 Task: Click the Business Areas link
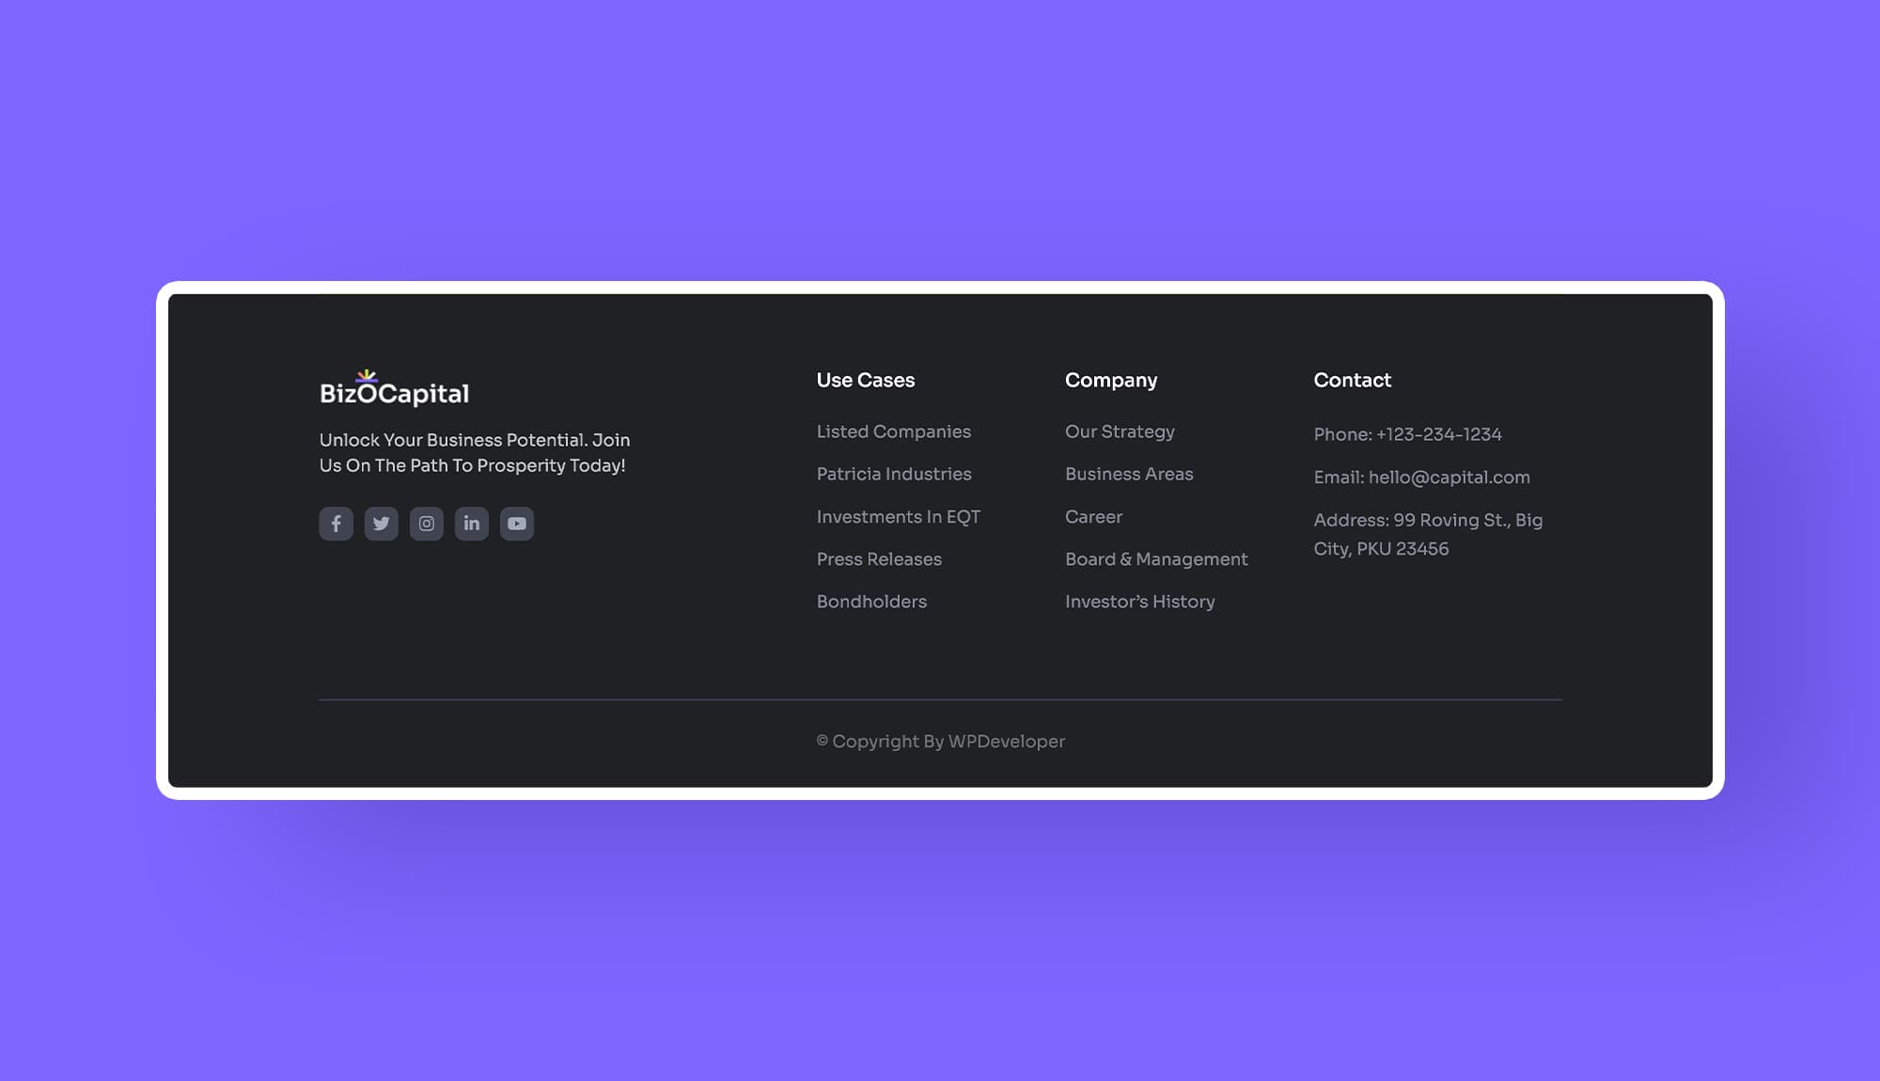tap(1129, 475)
